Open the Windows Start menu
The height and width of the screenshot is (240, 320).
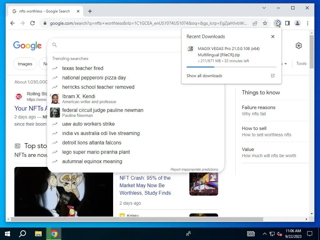click(7, 234)
